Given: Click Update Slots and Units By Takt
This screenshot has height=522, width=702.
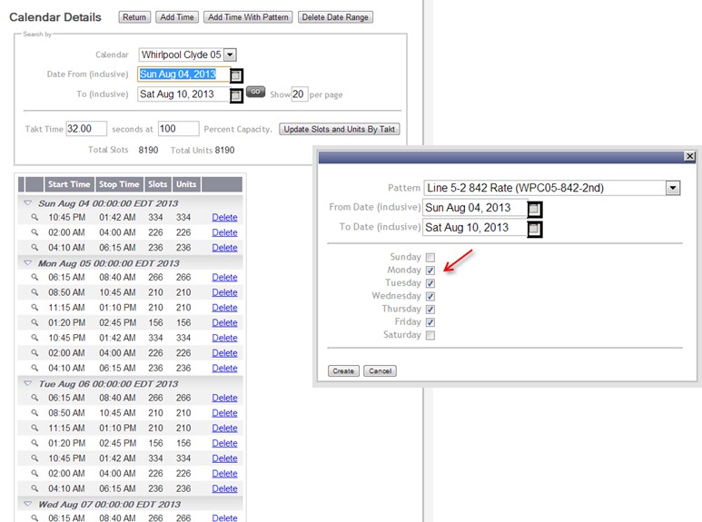Looking at the screenshot, I should coord(339,130).
